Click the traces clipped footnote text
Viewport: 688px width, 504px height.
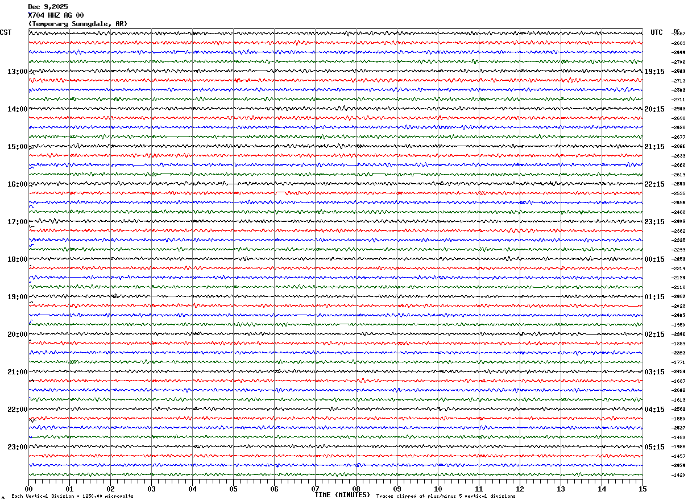click(446, 497)
